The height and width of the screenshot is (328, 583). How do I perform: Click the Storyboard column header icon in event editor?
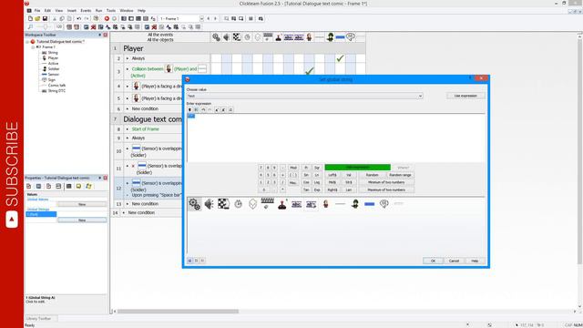click(x=237, y=36)
